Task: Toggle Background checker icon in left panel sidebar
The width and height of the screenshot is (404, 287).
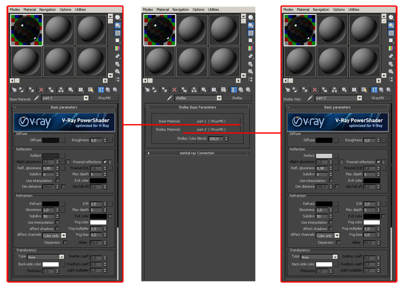Action: coord(117,33)
